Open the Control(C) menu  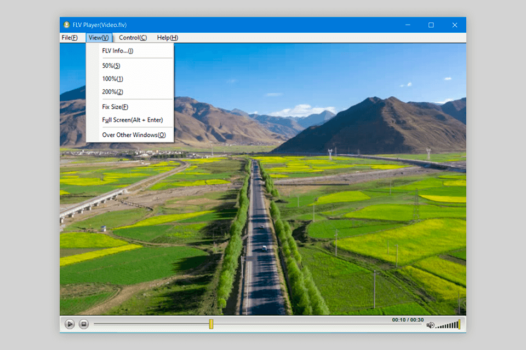point(133,38)
